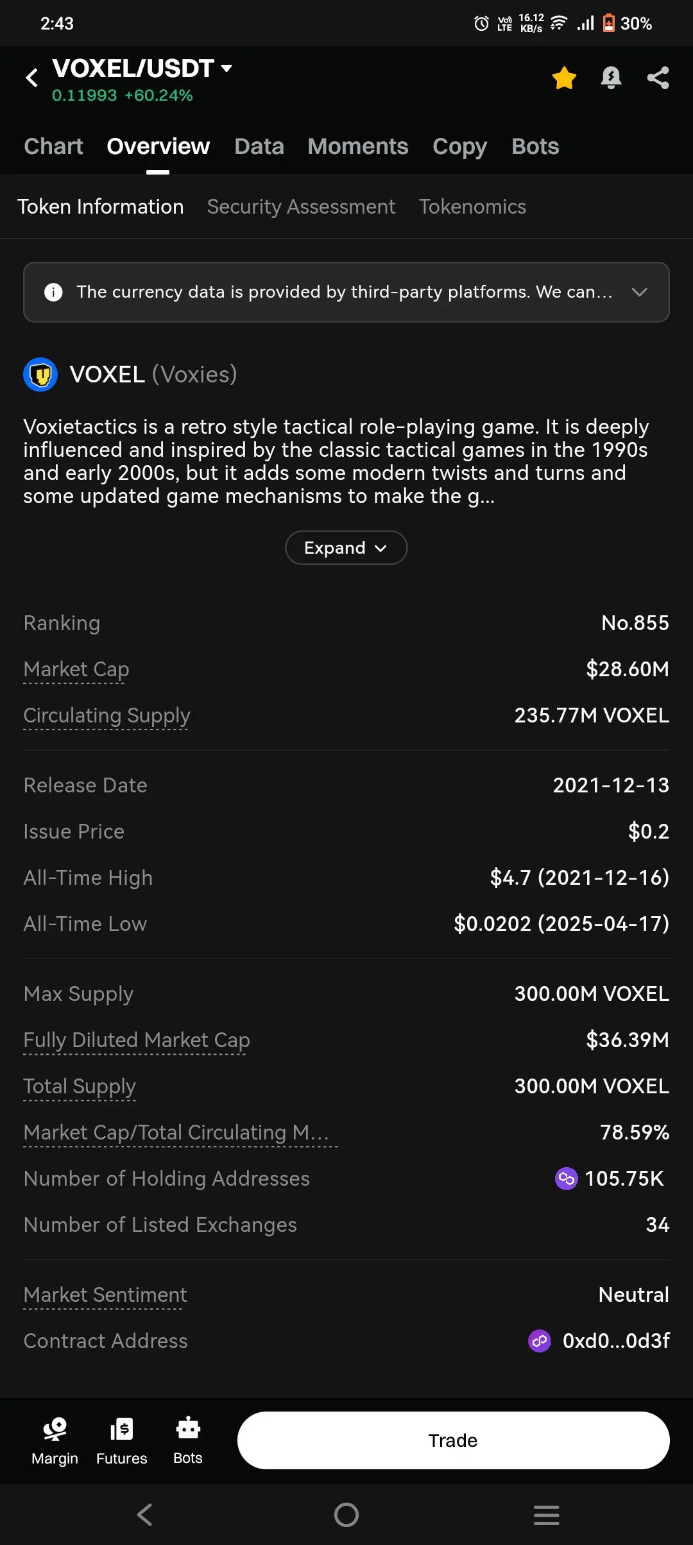
Task: Switch to the Chart tab
Action: 53,146
